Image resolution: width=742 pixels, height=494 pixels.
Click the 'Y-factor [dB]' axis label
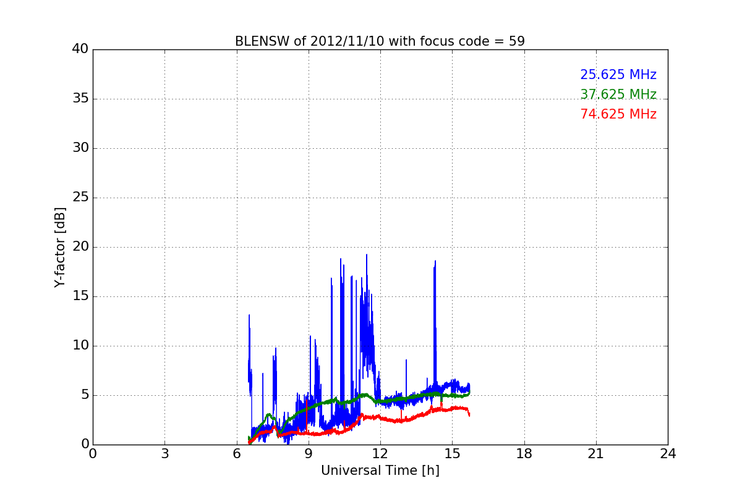[x=60, y=247]
